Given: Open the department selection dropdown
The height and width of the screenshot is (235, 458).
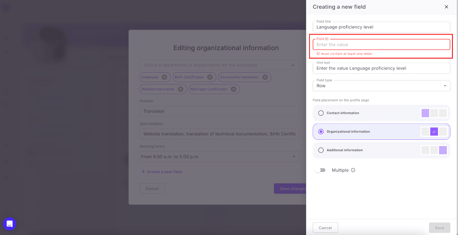Looking at the screenshot, I should 293,65.
